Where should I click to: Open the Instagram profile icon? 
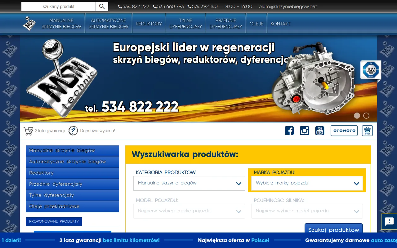(305, 131)
